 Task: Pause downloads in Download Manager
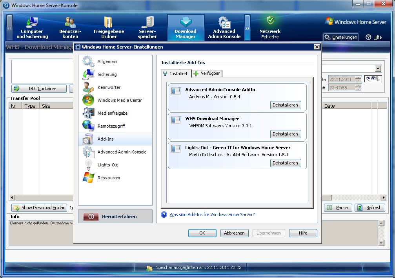click(x=338, y=208)
